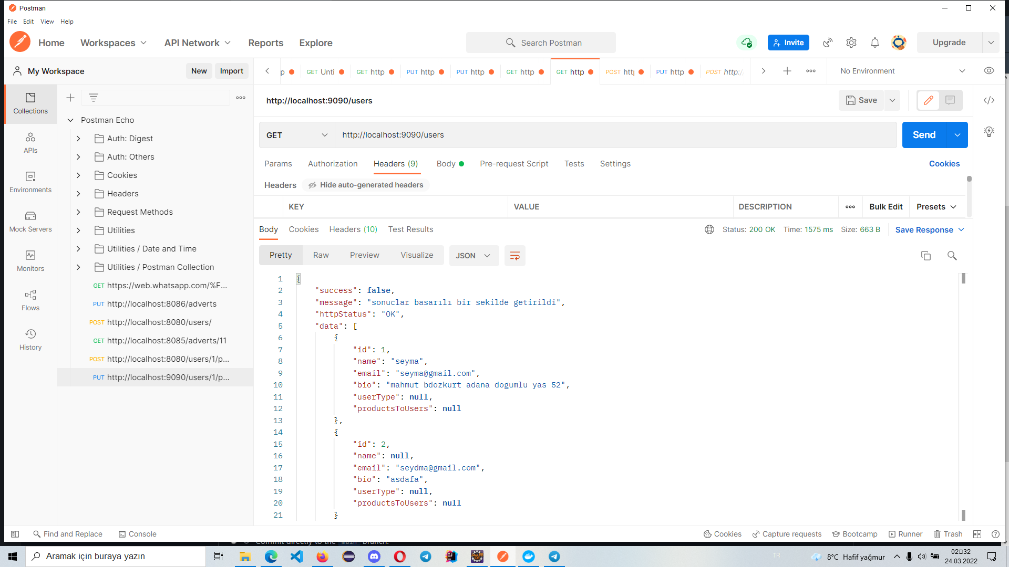Open the Postman Console
This screenshot has height=567, width=1009.
point(137,534)
